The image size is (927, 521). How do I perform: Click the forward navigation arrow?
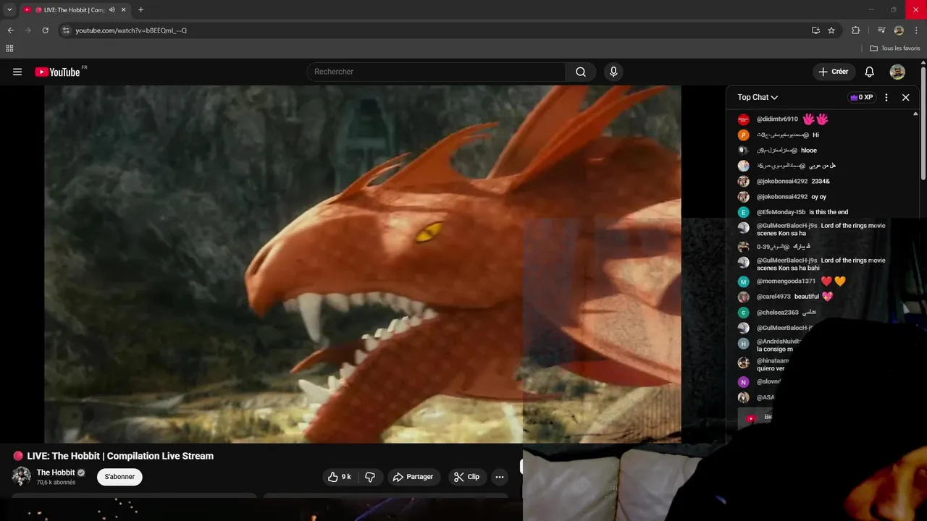point(28,30)
